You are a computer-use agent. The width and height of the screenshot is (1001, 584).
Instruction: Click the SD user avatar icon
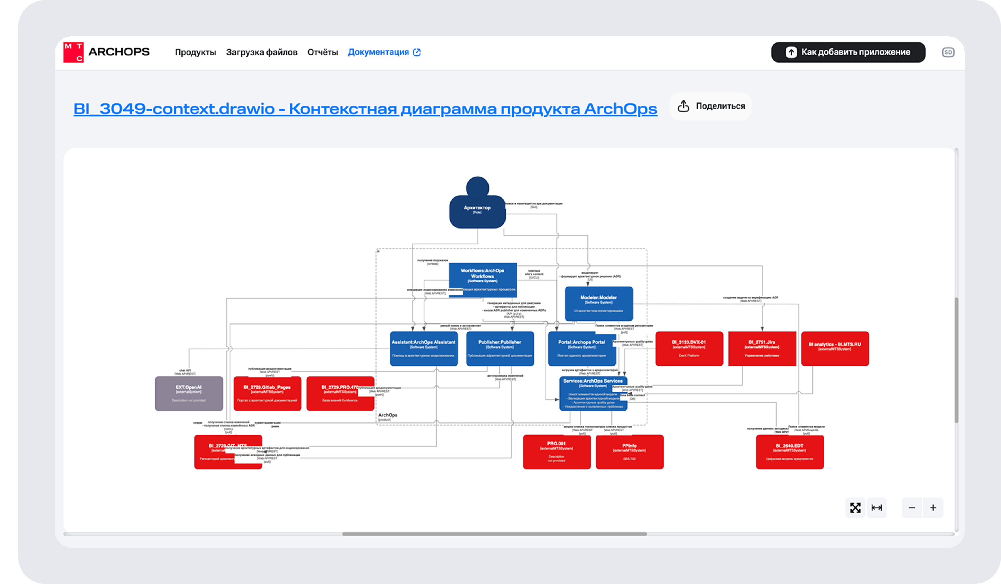[x=948, y=52]
